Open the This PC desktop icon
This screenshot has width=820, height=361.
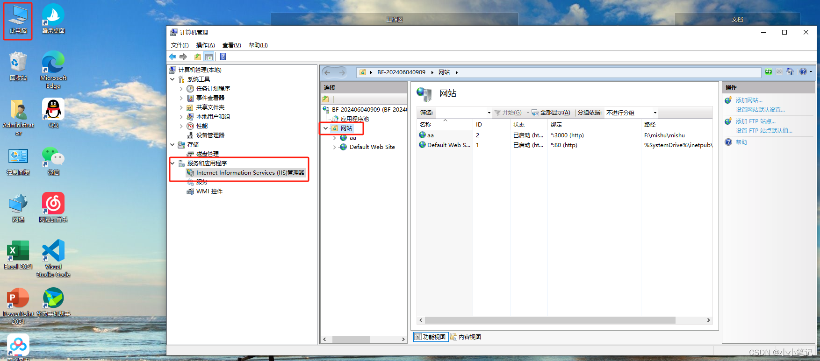click(x=18, y=20)
